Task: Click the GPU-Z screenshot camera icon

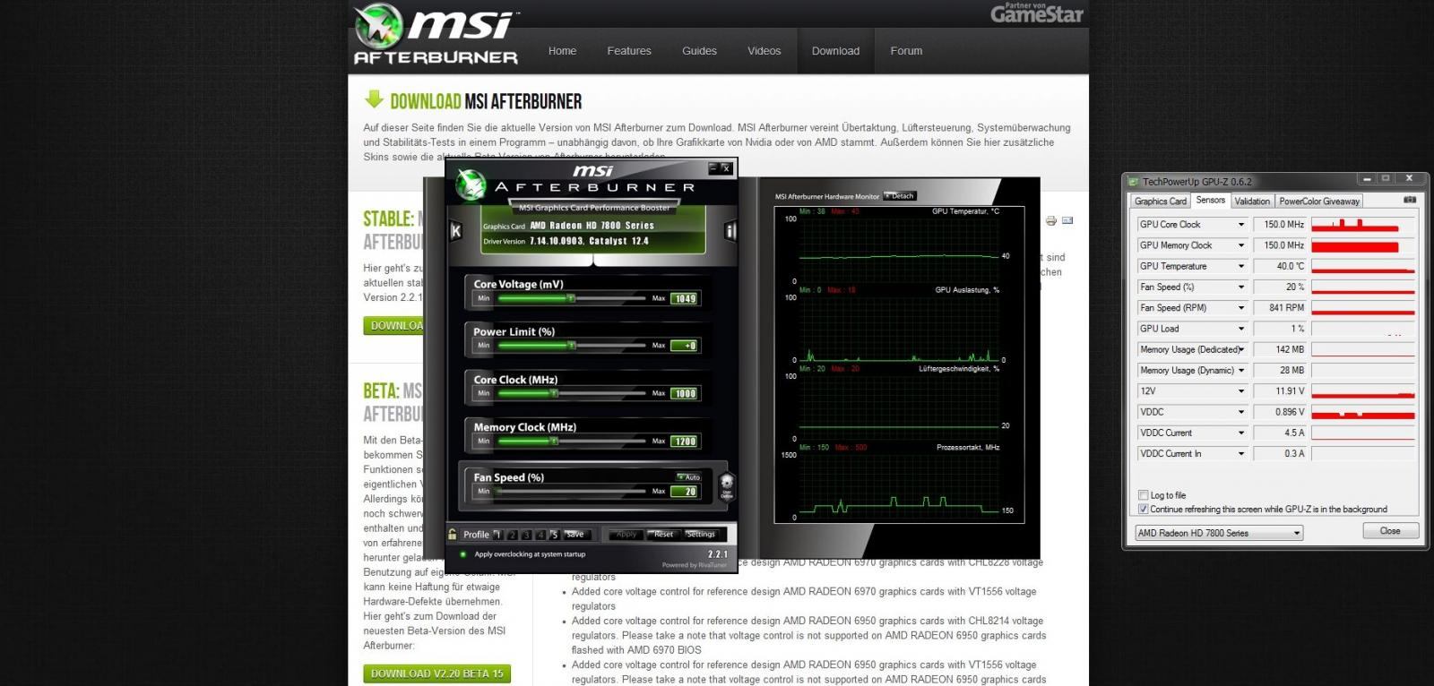Action: (x=1410, y=200)
